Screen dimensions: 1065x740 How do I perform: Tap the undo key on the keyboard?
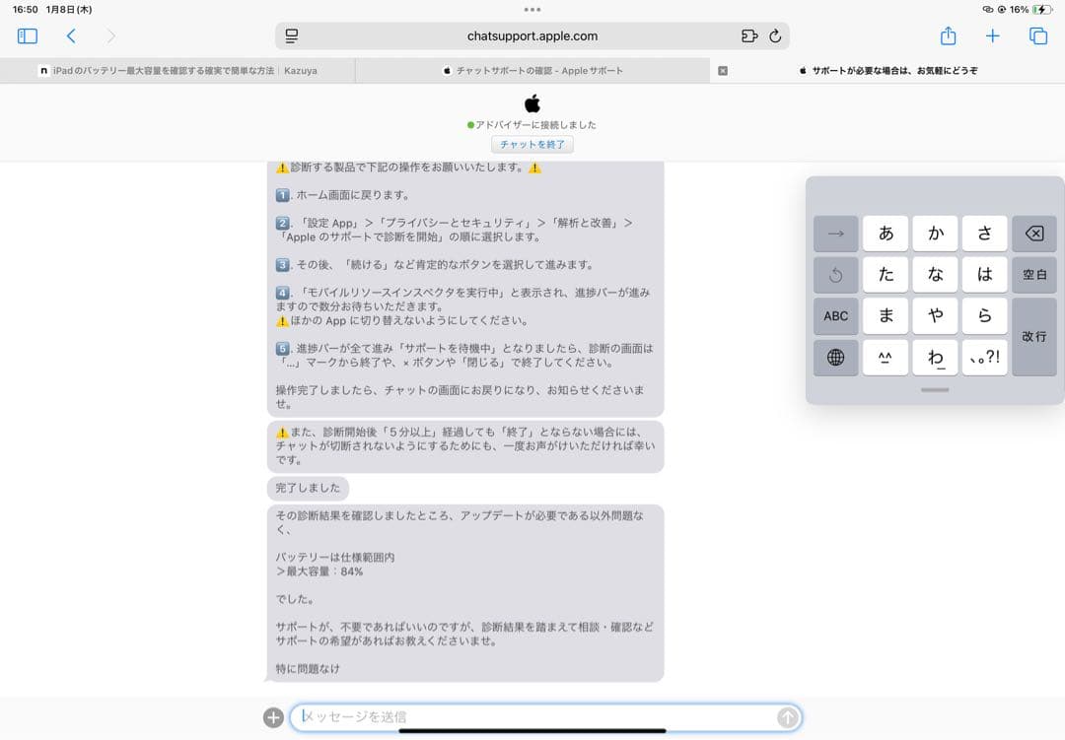835,275
